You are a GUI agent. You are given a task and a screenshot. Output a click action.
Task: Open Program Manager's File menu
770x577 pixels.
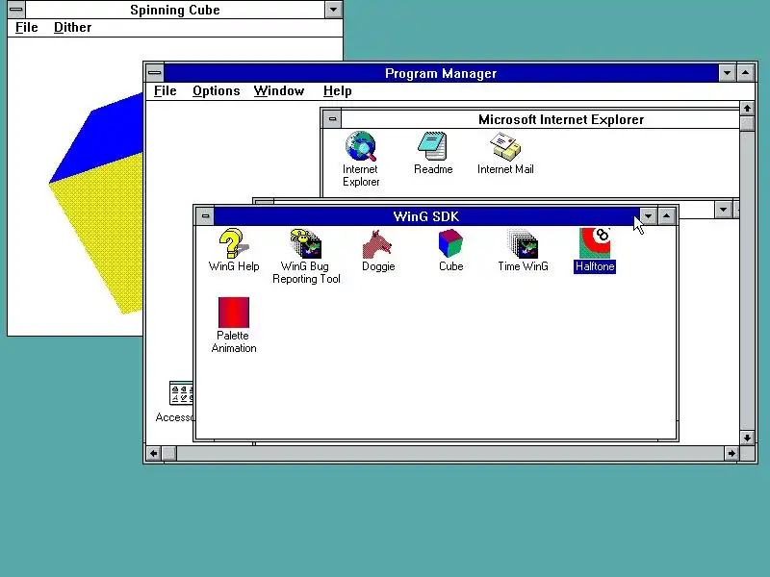coord(165,90)
